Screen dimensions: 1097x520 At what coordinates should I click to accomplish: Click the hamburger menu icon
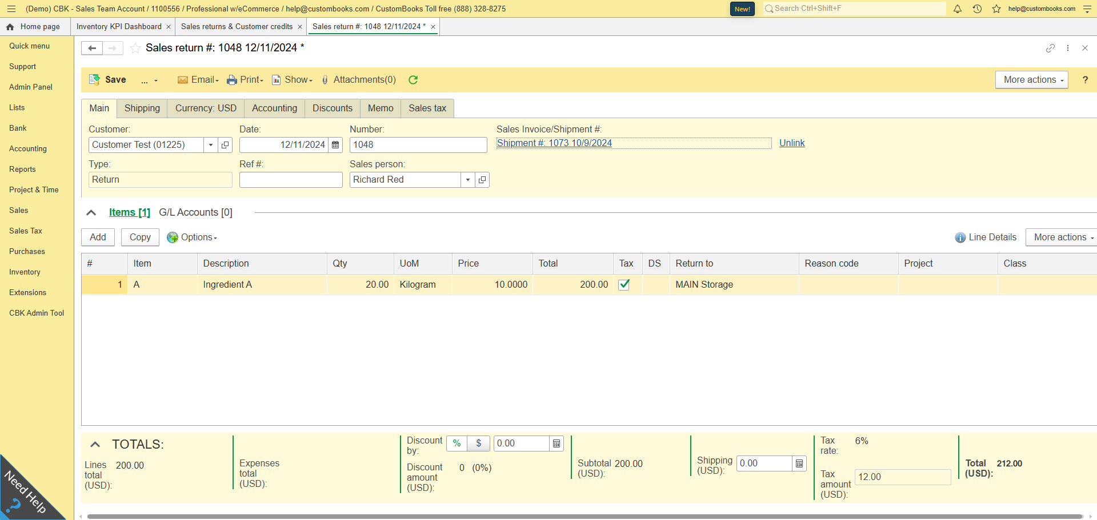[11, 9]
